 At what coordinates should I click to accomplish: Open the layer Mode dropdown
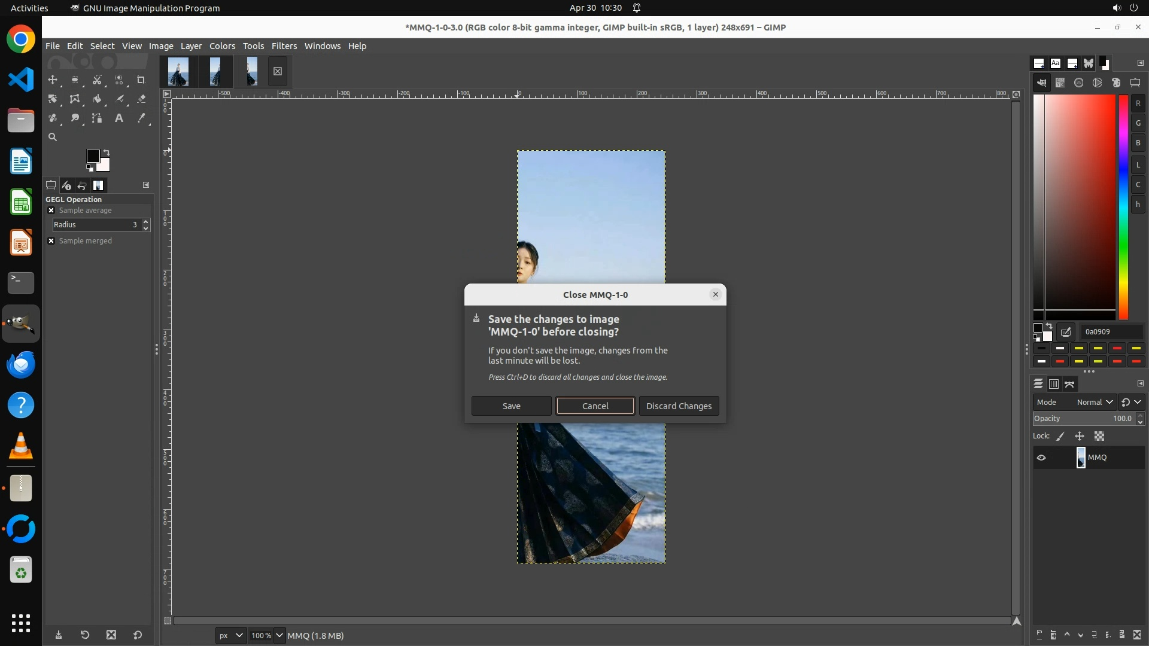pos(1094,403)
